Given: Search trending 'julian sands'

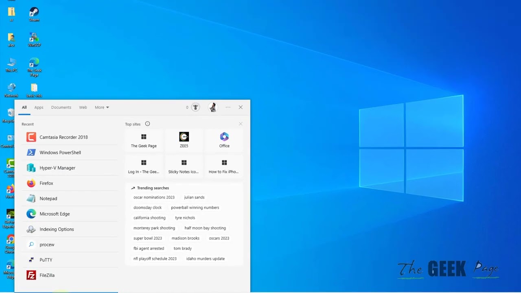Looking at the screenshot, I should (x=194, y=197).
